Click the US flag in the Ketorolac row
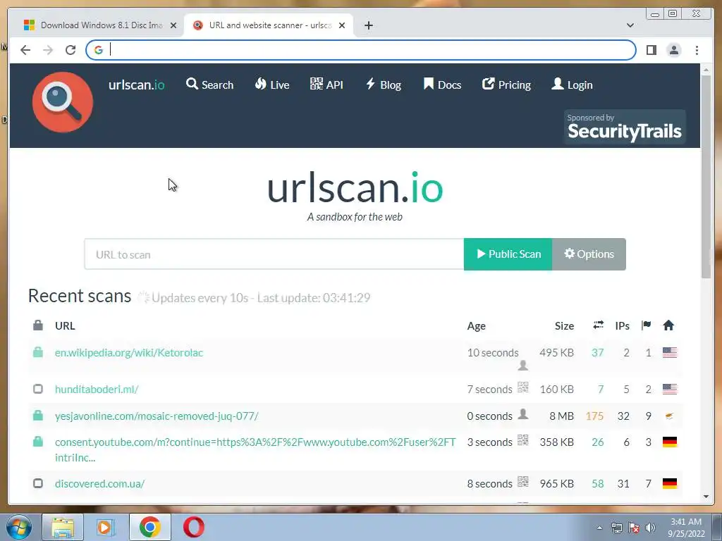The height and width of the screenshot is (541, 722). click(670, 352)
